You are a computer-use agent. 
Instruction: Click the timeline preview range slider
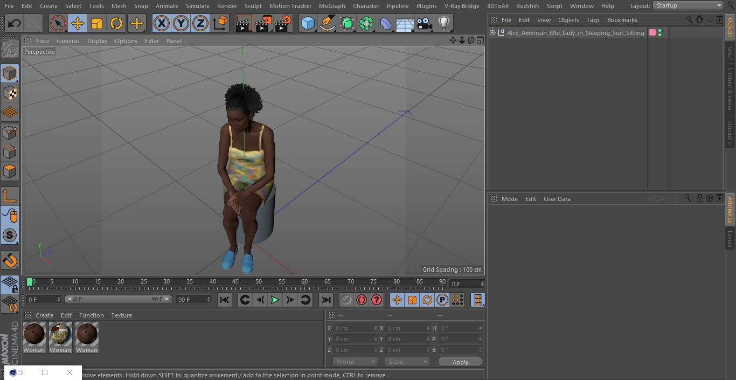119,299
